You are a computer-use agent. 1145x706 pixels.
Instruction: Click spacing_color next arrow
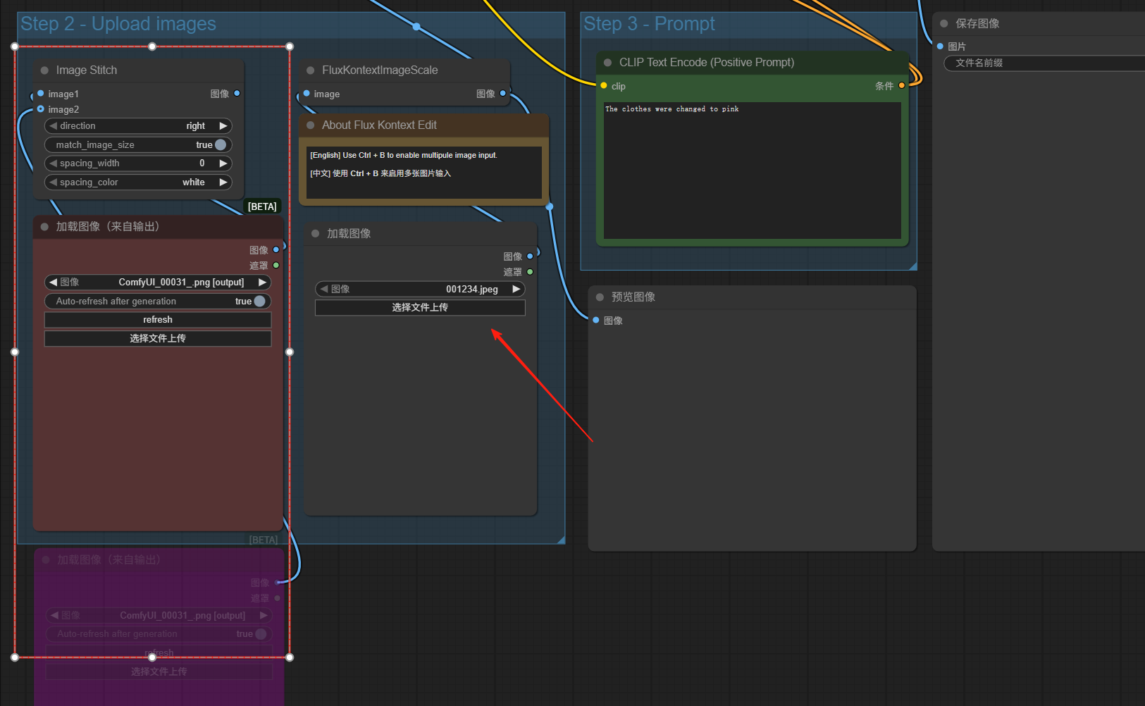tap(223, 182)
